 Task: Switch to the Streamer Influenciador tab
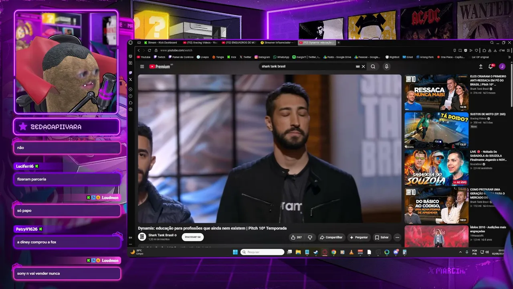click(277, 43)
